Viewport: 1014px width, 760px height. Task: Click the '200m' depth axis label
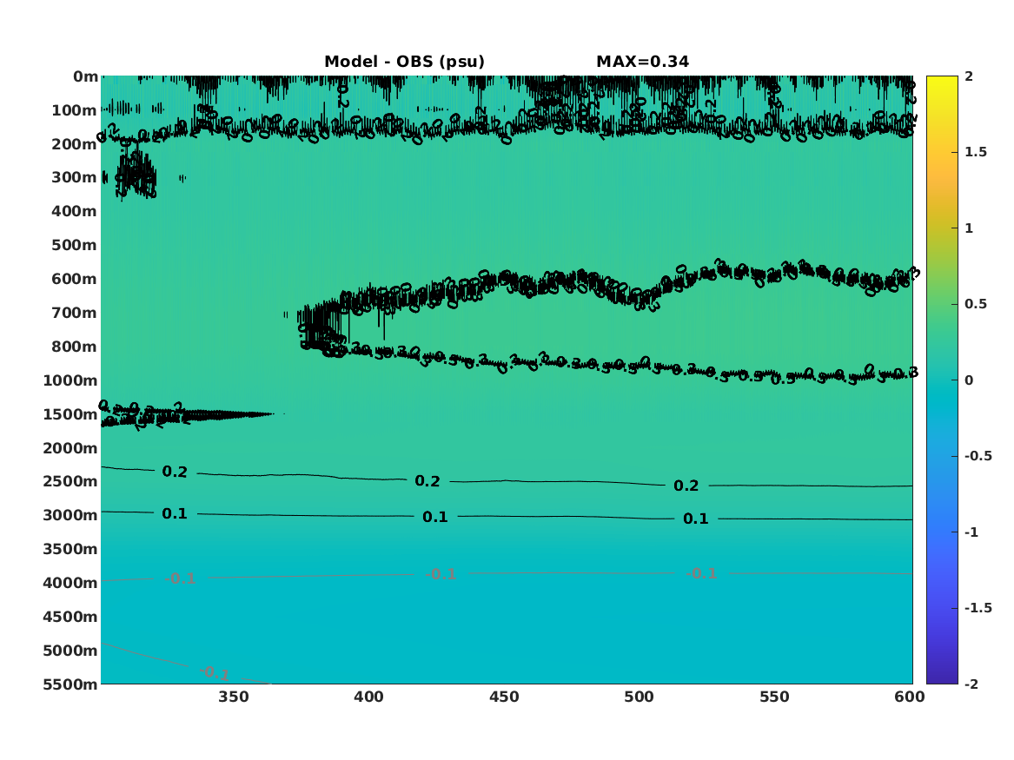pyautogui.click(x=75, y=144)
